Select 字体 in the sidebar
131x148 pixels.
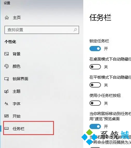click(17, 104)
